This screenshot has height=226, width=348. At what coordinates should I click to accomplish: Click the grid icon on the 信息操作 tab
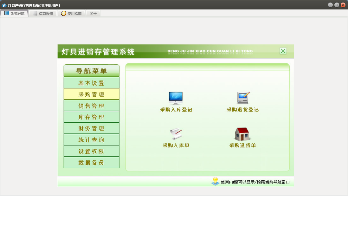(x=35, y=14)
